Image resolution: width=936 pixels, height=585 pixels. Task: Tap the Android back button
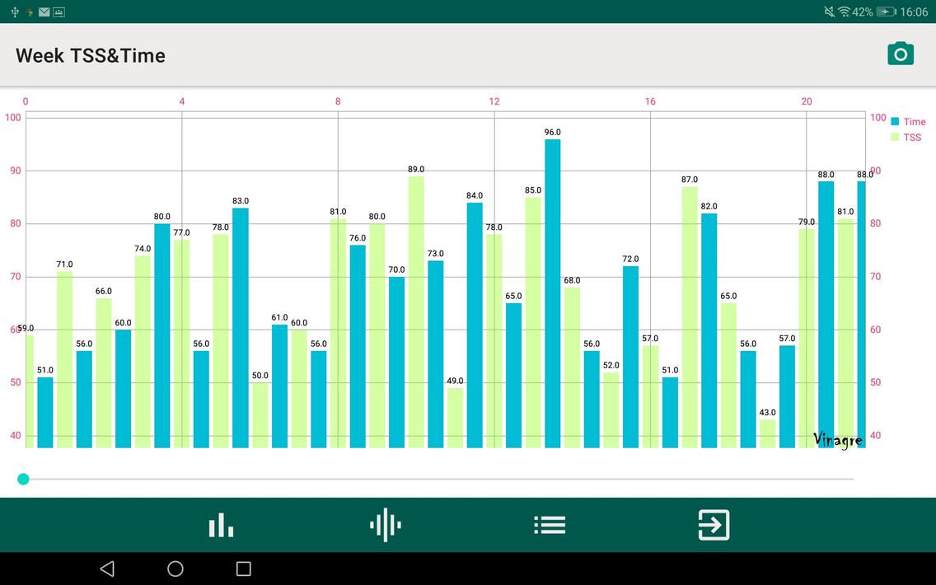[x=107, y=569]
